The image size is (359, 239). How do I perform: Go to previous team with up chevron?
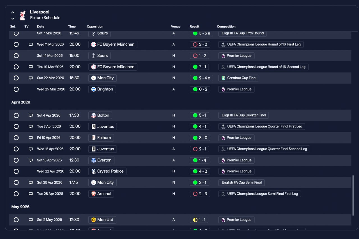tap(13, 13)
